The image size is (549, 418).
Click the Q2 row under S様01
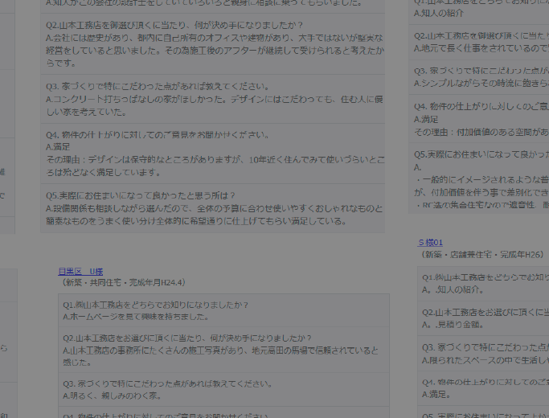482,318
